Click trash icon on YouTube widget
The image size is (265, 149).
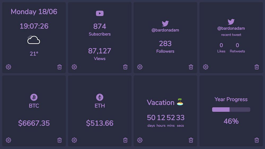pyautogui.click(x=125, y=67)
